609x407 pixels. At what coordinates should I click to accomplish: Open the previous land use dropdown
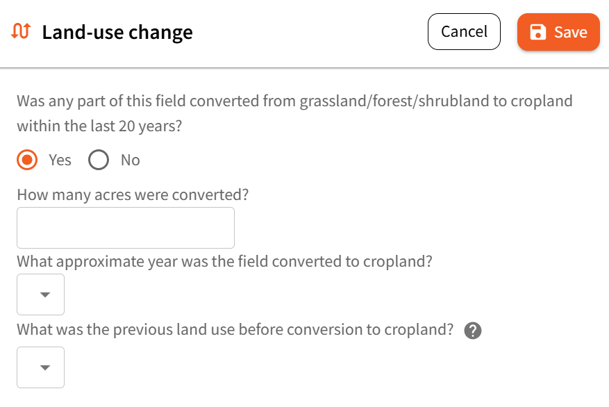click(40, 367)
